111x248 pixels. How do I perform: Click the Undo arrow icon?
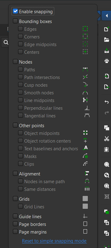pyautogui.click(x=107, y=102)
